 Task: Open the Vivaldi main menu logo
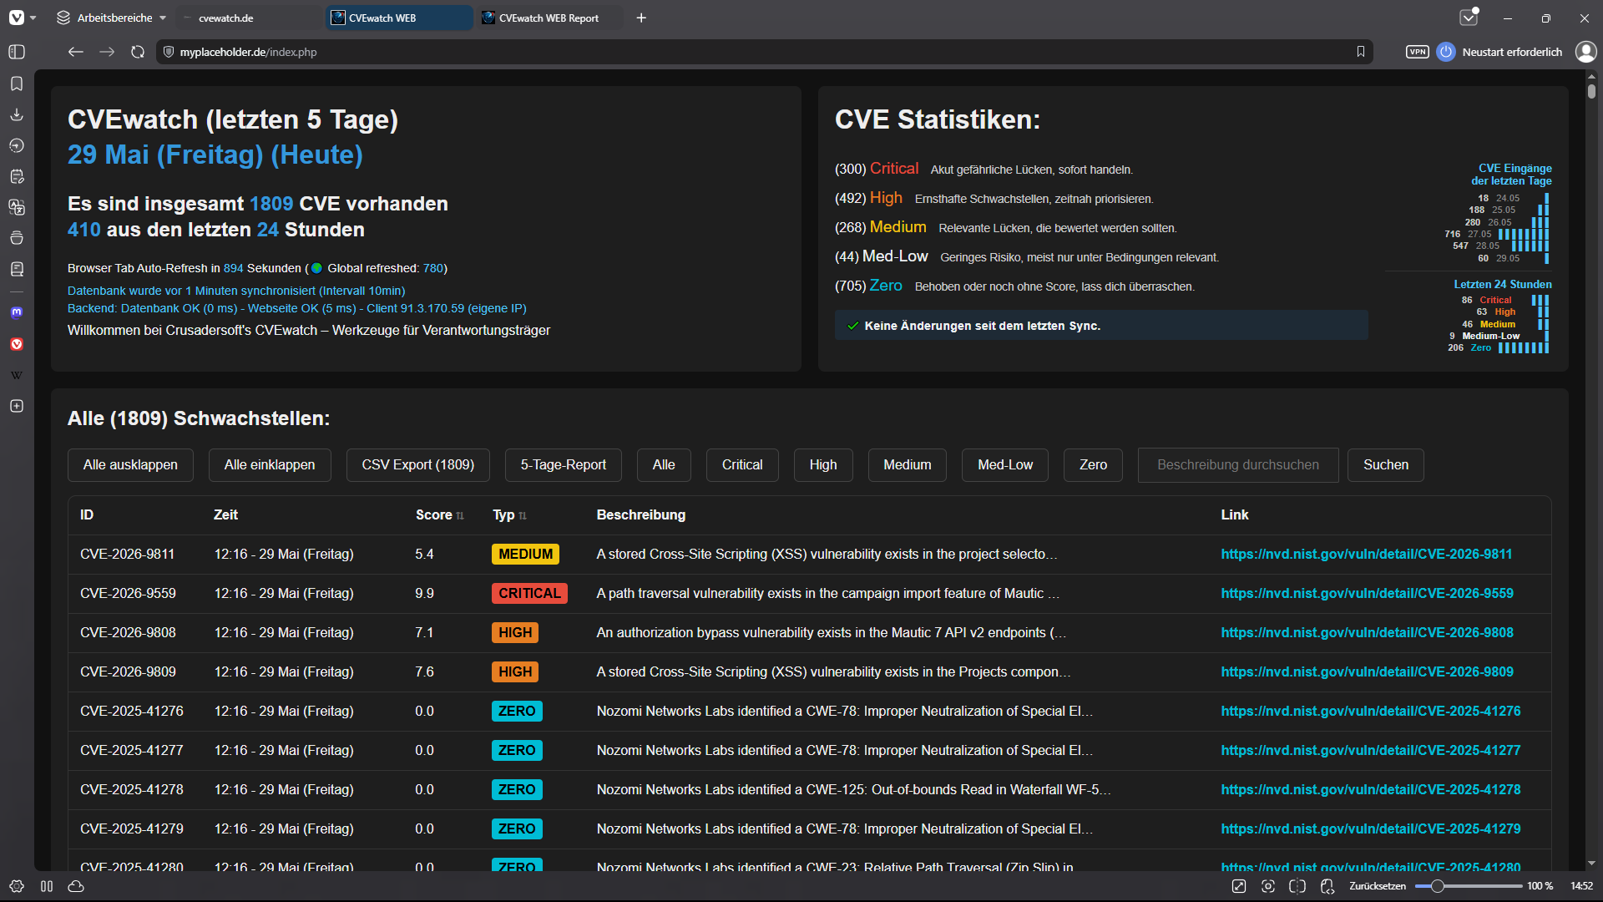pos(16,18)
